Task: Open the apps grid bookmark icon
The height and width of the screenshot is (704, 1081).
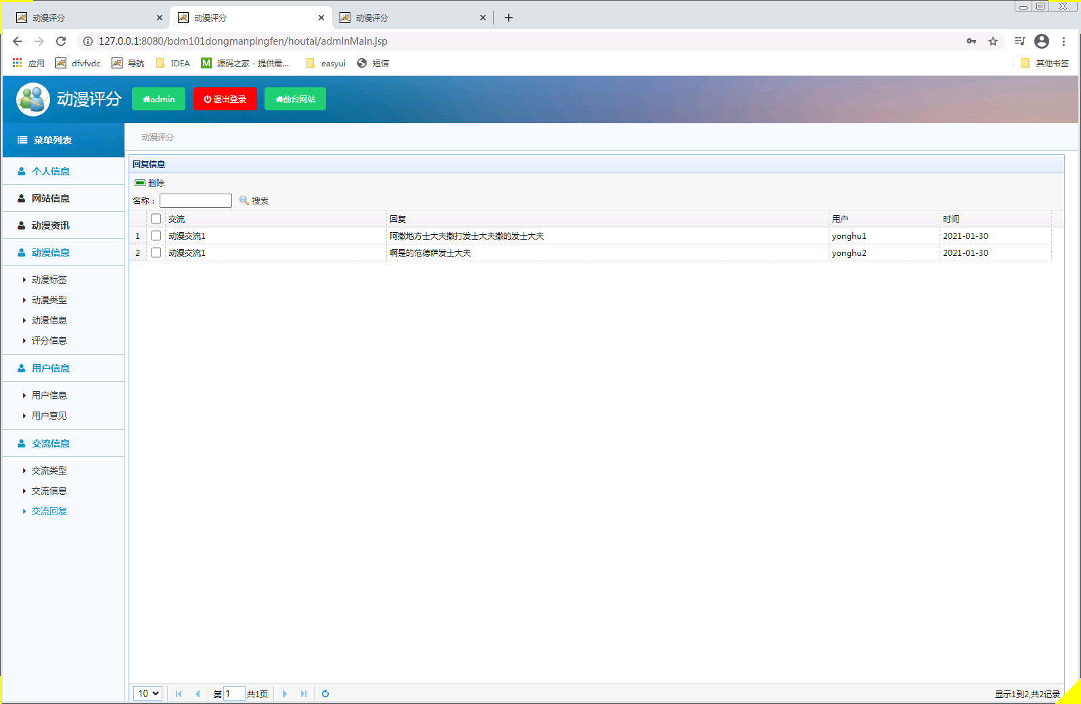Action: coord(18,63)
